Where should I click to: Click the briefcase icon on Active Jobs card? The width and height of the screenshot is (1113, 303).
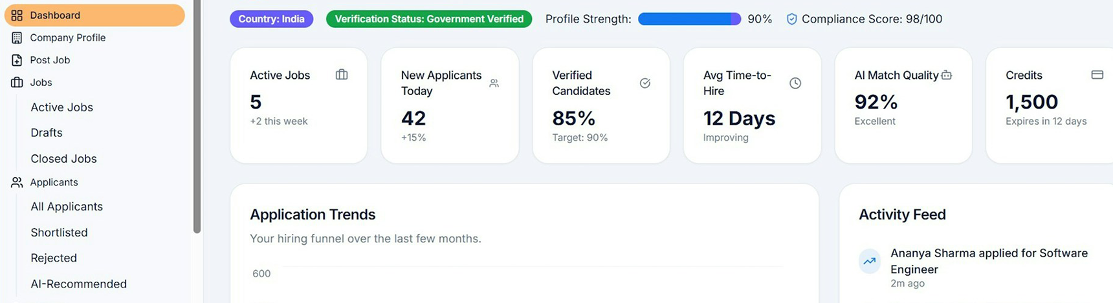(342, 75)
